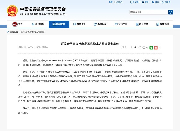Click the bar chart icon in 统计信息 tab
This screenshot has height=131, width=180.
137,24
